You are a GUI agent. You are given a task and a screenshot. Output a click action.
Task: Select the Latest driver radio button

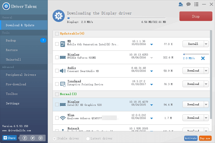(x=88, y=139)
